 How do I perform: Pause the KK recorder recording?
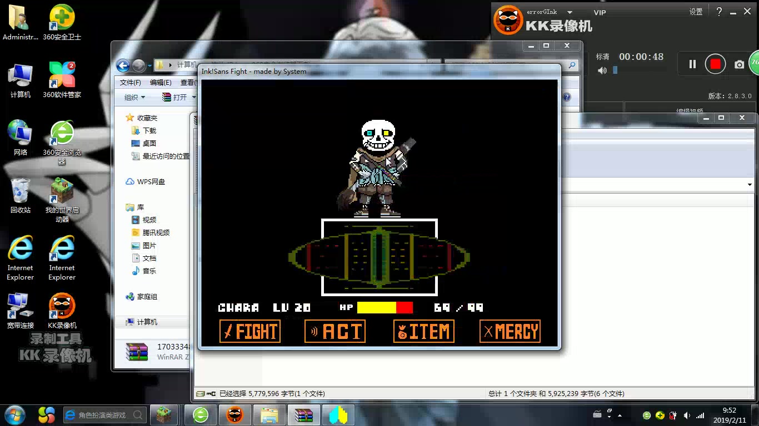tap(692, 64)
